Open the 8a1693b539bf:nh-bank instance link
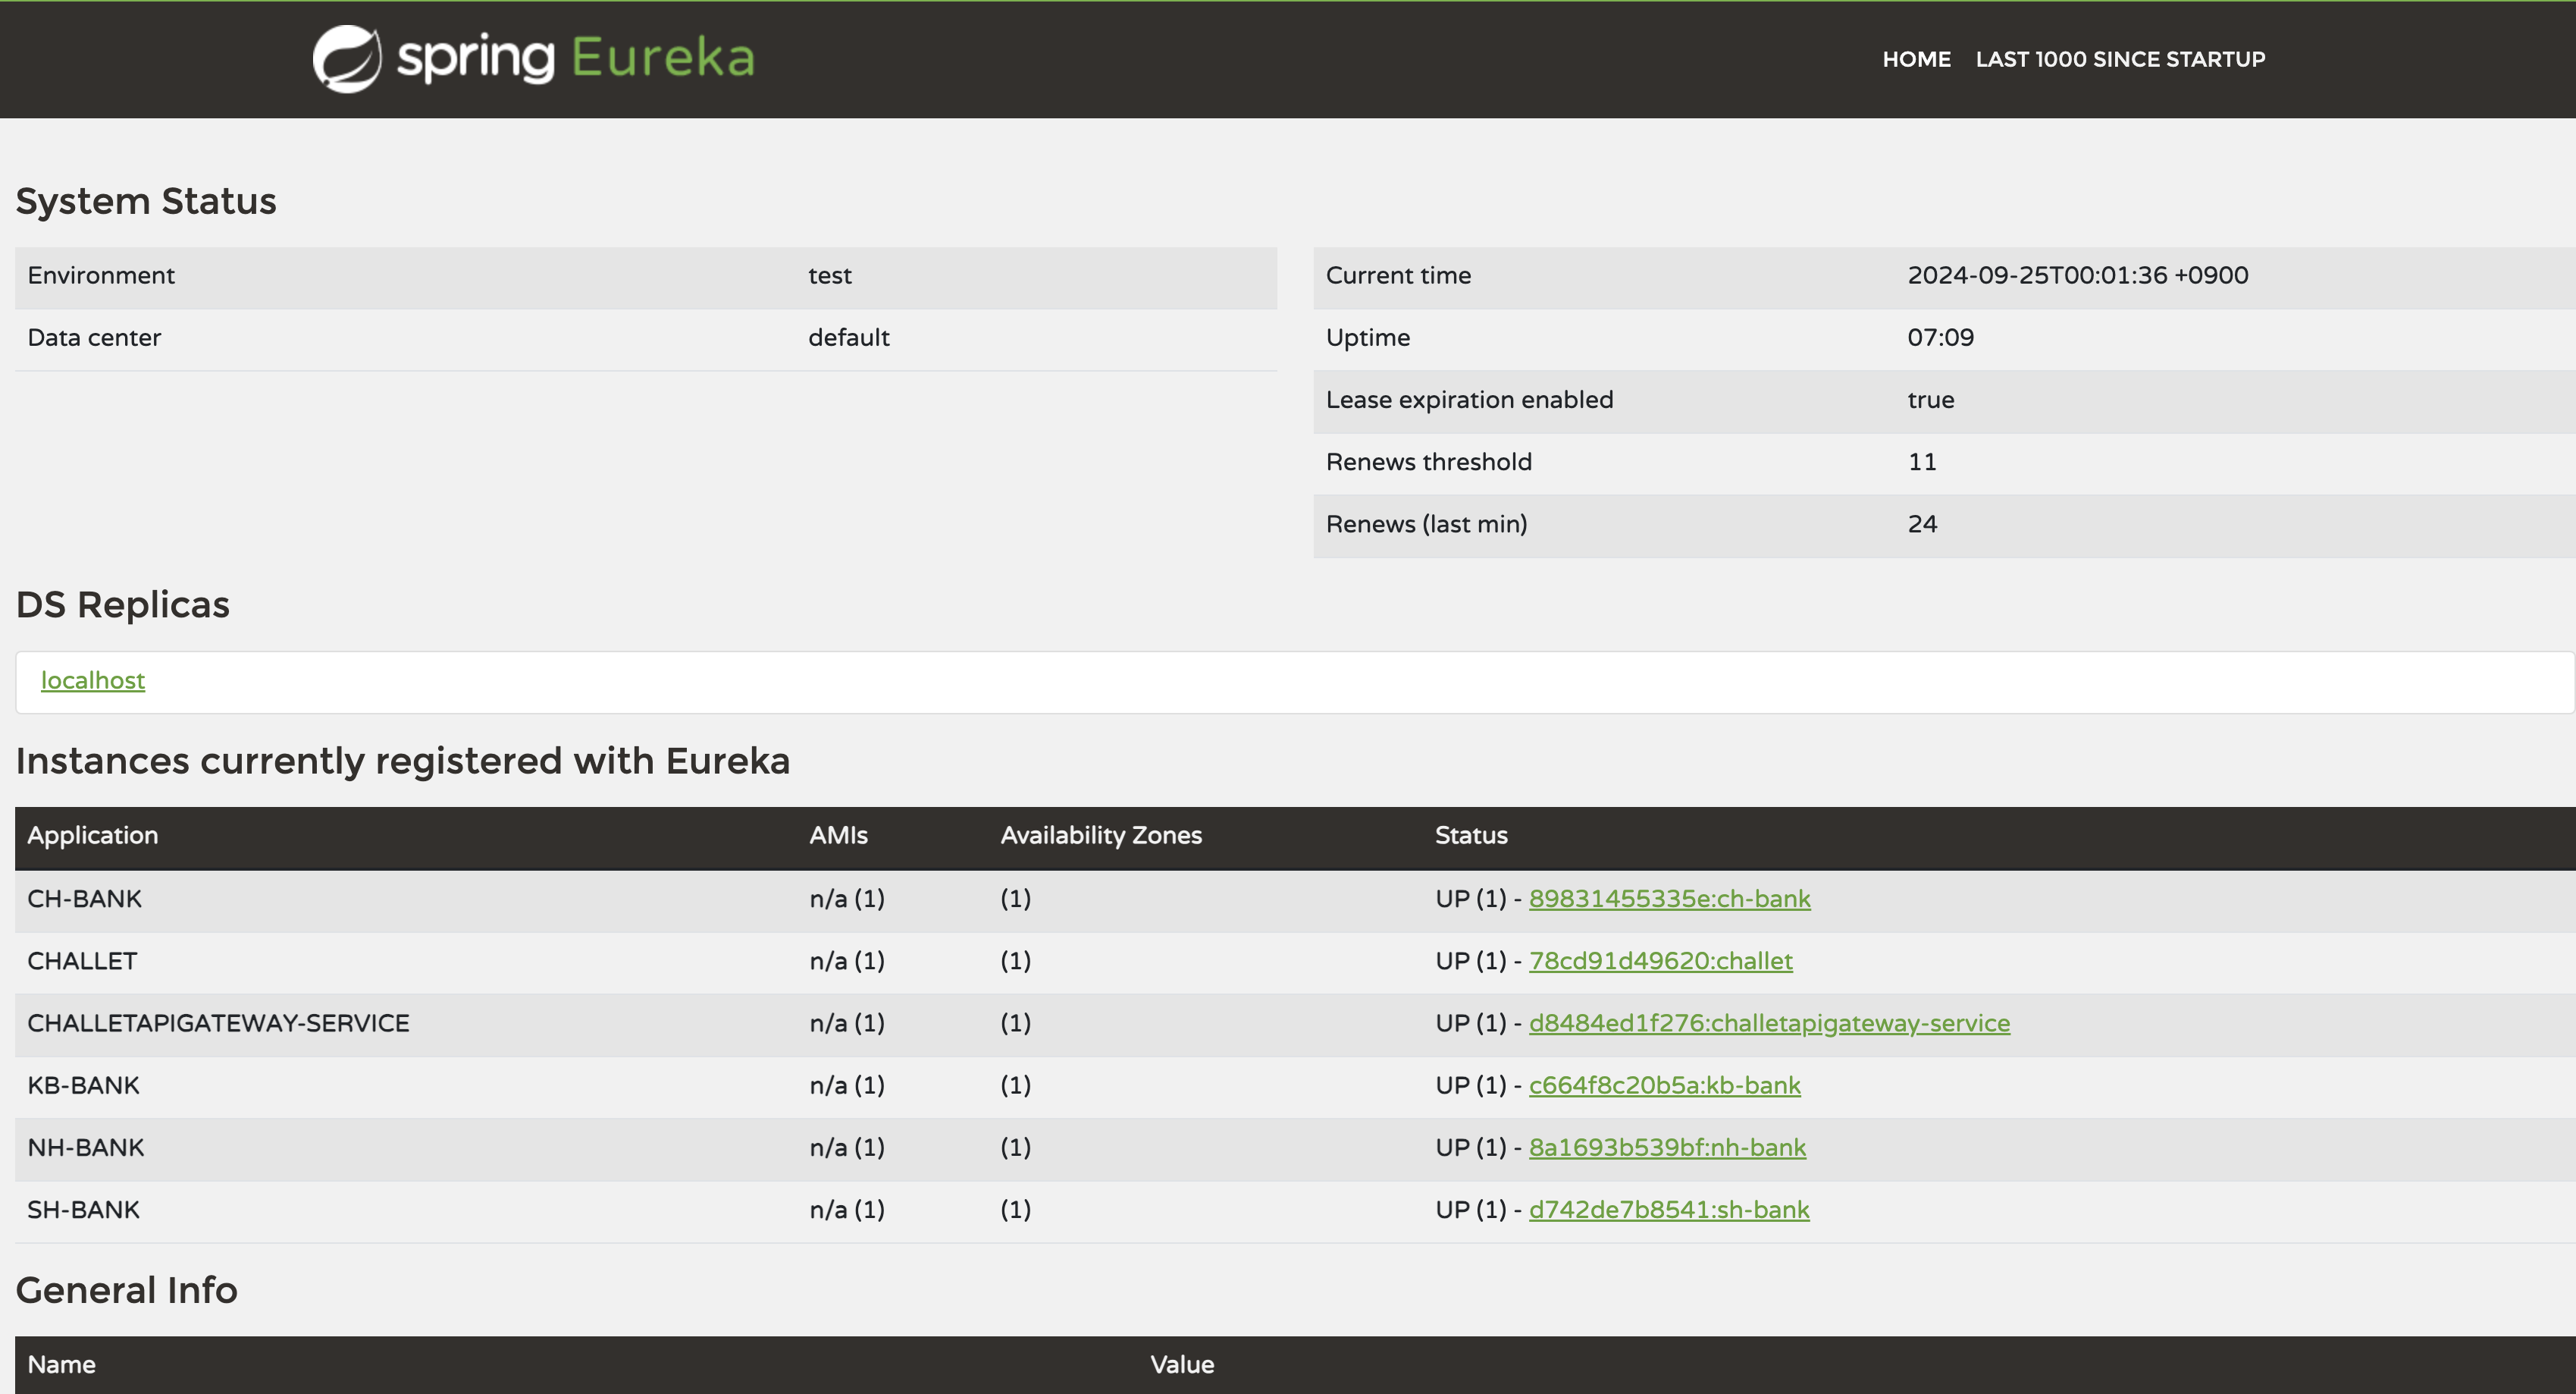Viewport: 2576px width, 1394px height. [1667, 1147]
